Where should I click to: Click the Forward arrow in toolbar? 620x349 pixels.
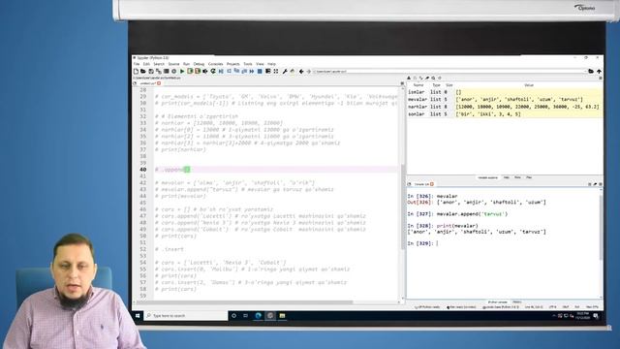(308, 71)
